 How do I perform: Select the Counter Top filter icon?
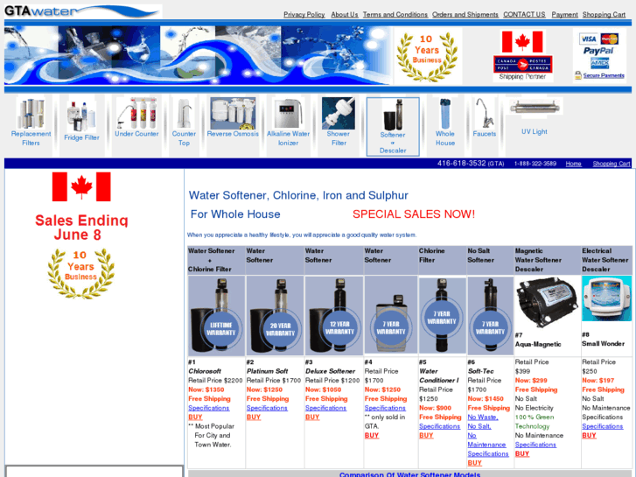click(184, 113)
